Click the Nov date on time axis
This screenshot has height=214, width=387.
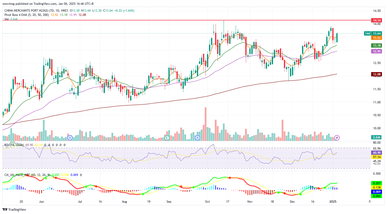(250, 202)
